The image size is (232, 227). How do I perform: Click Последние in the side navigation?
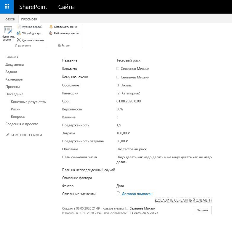coord(14,94)
